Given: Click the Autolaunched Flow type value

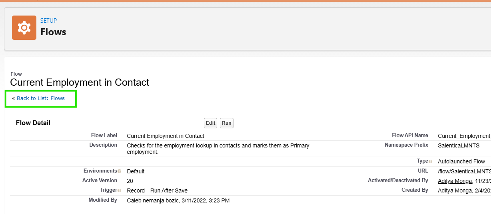Looking at the screenshot, I should [x=461, y=161].
